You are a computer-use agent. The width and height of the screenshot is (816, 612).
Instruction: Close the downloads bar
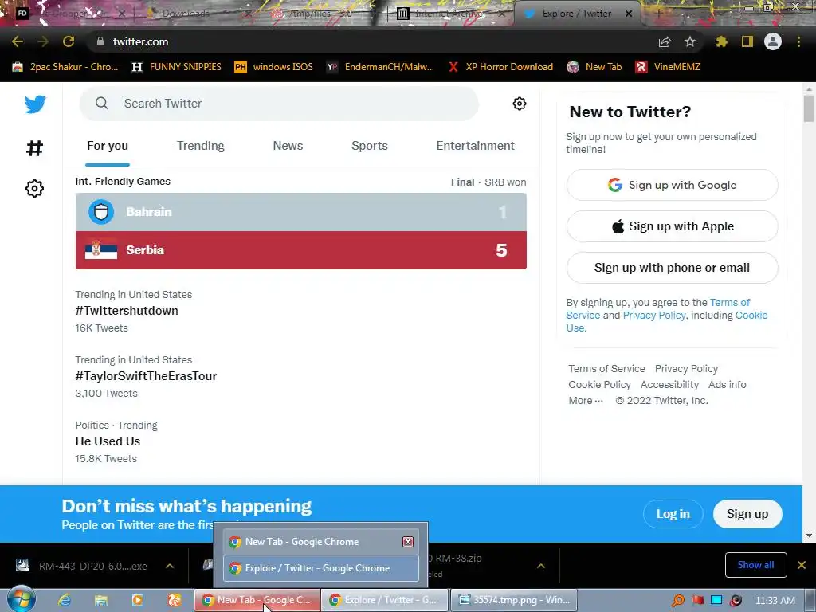[802, 565]
